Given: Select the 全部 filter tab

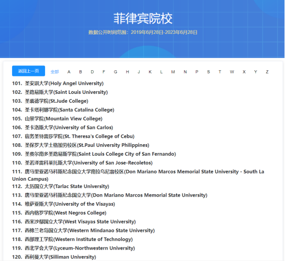Looking at the screenshot, I should coord(54,72).
